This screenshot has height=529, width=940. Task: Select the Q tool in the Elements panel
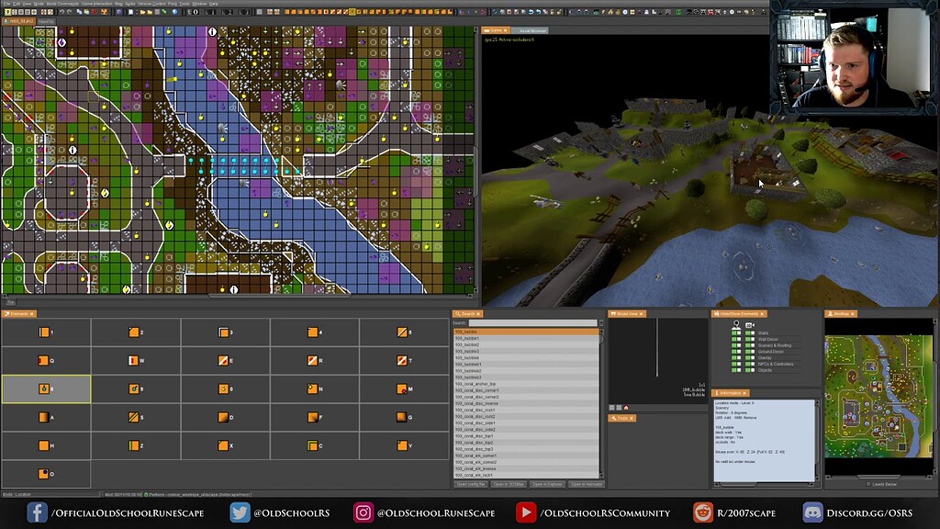[46, 360]
